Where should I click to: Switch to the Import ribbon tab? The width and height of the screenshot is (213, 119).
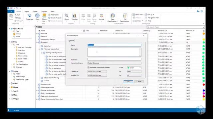click(27, 12)
